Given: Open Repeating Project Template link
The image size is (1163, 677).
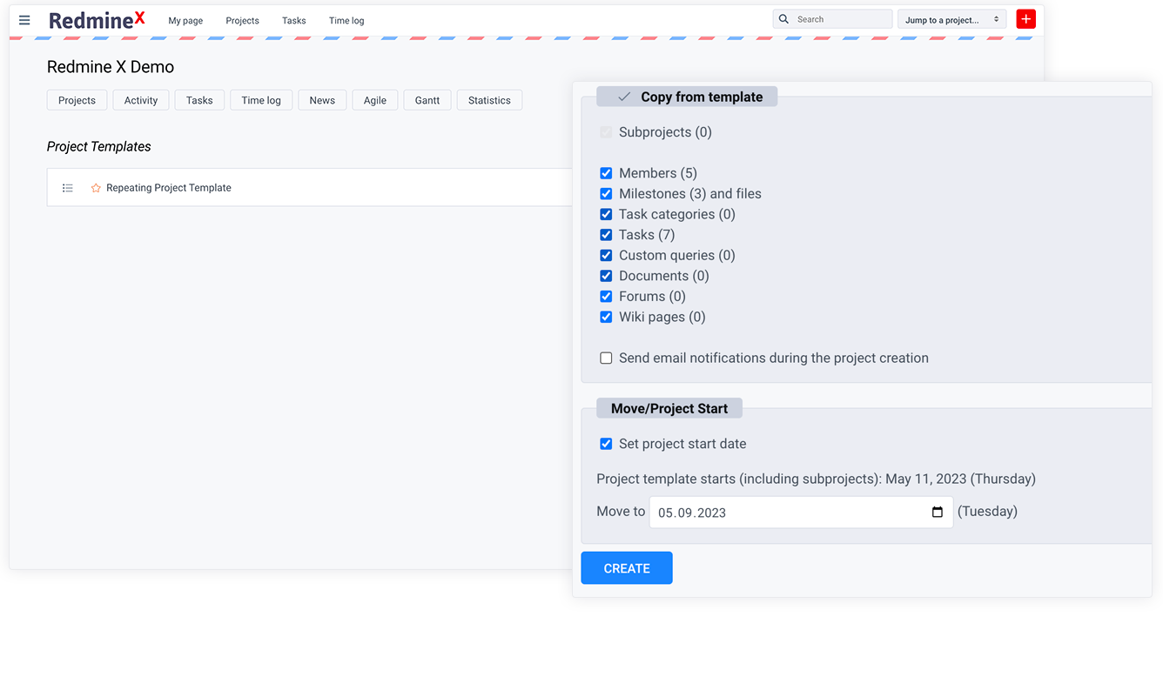Looking at the screenshot, I should (x=169, y=188).
